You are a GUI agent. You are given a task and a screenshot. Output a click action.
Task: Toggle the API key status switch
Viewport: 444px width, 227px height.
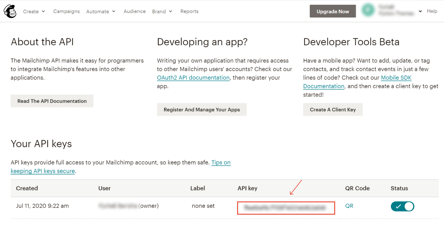[402, 206]
